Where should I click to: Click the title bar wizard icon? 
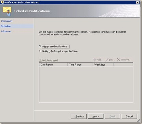click(x=2, y=2)
